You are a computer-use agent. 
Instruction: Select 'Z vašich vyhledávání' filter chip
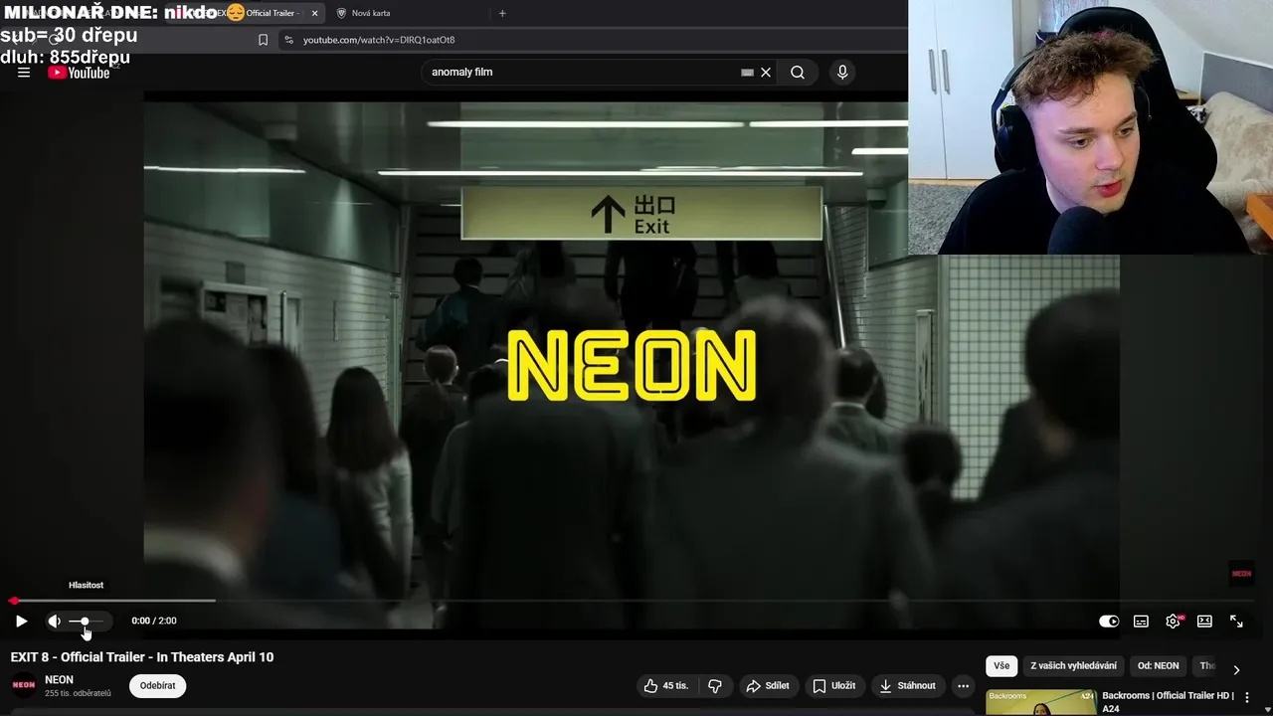click(x=1073, y=665)
